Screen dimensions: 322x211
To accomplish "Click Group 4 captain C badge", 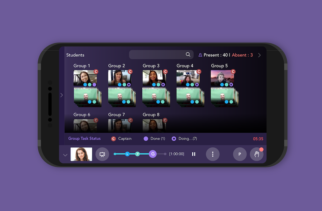I will pos(198,72).
